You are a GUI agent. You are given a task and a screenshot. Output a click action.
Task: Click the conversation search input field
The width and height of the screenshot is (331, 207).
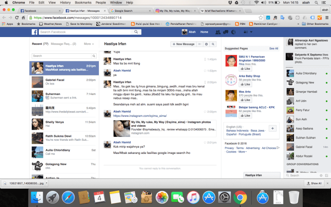click(64, 56)
